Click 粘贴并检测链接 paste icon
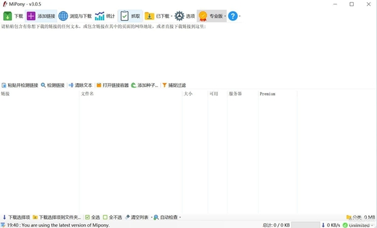Screen dimensions: 377x228 click(4, 85)
